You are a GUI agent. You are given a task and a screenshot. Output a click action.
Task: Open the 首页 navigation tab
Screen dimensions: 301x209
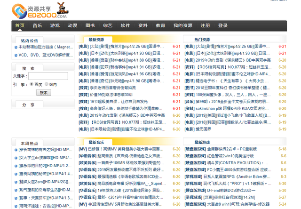coord(20,25)
